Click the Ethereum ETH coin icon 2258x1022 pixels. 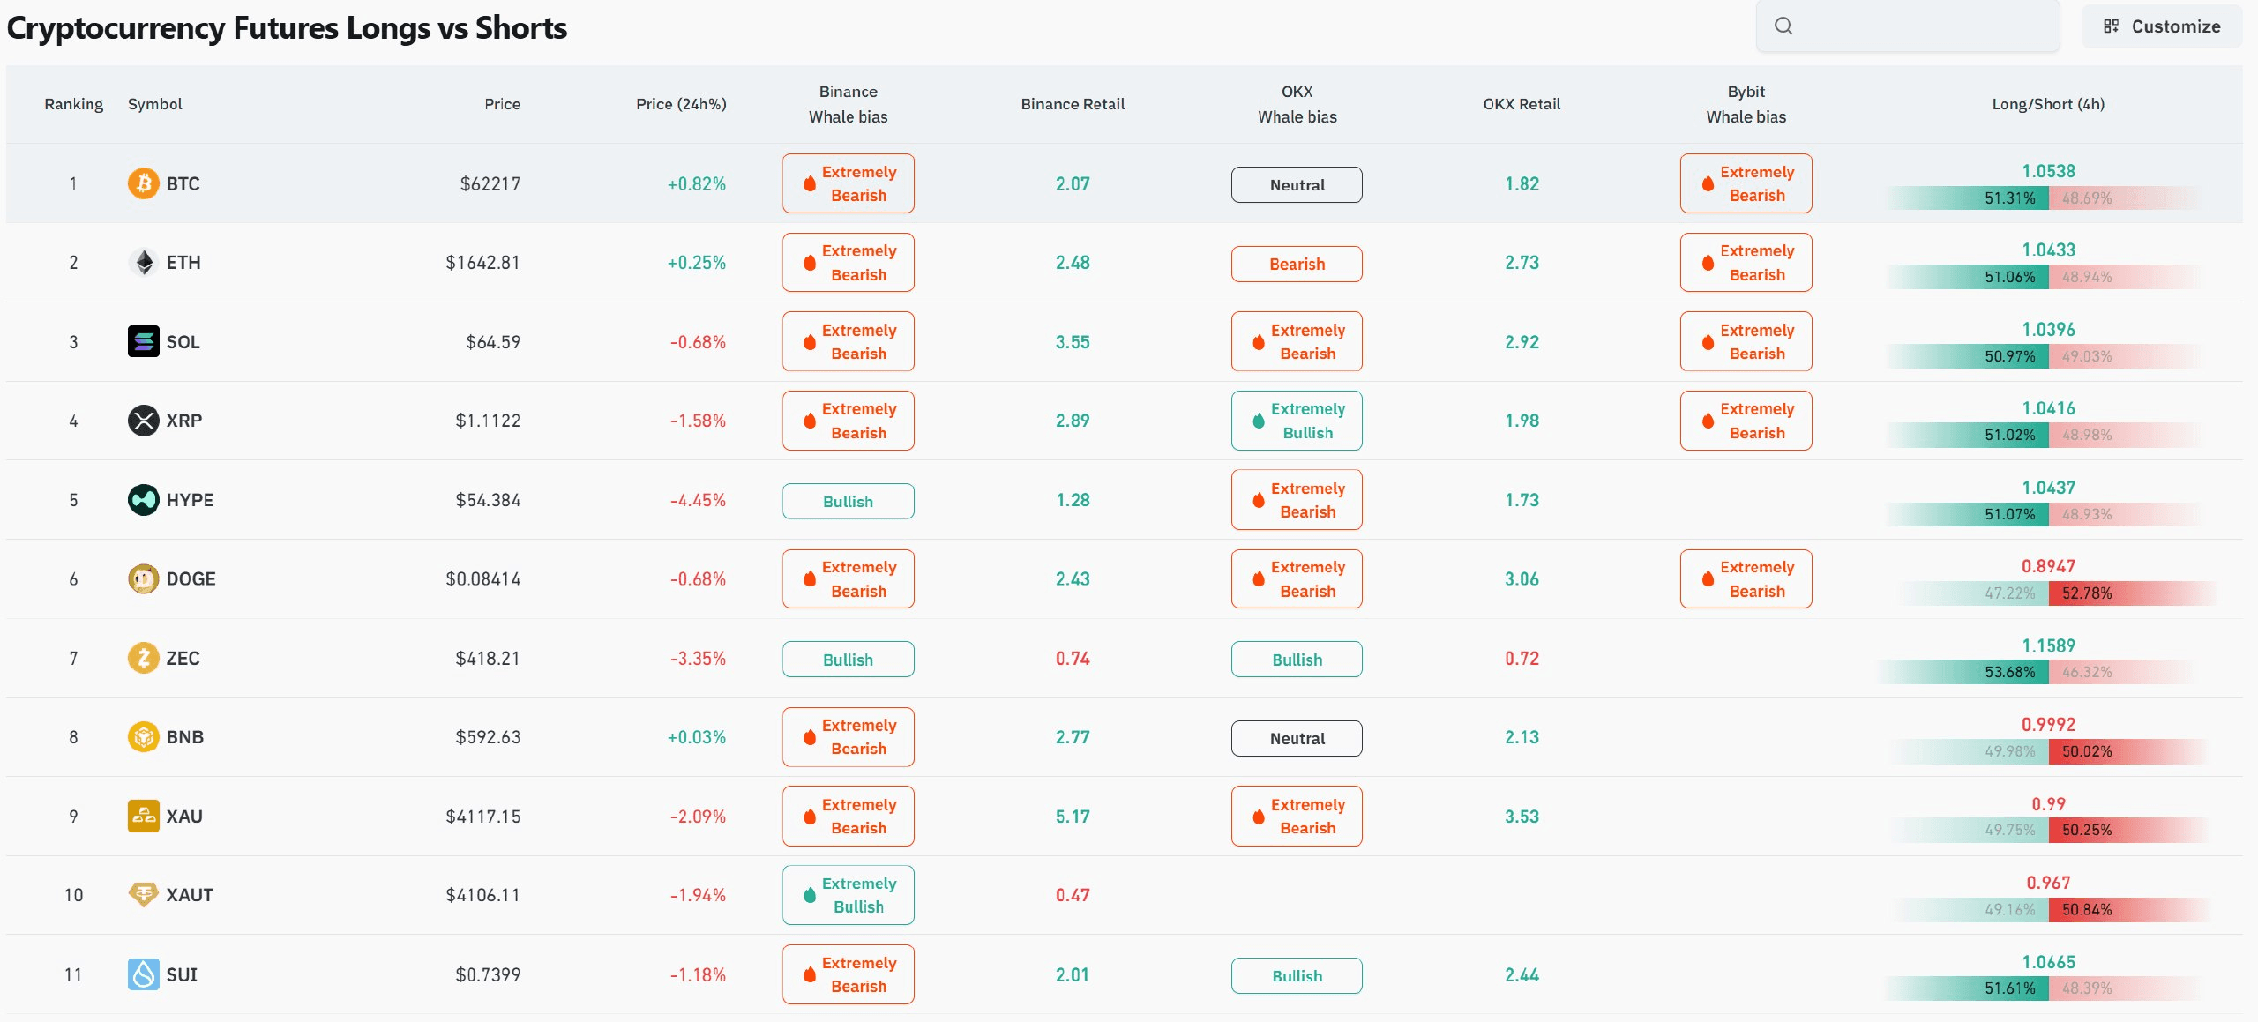[144, 262]
